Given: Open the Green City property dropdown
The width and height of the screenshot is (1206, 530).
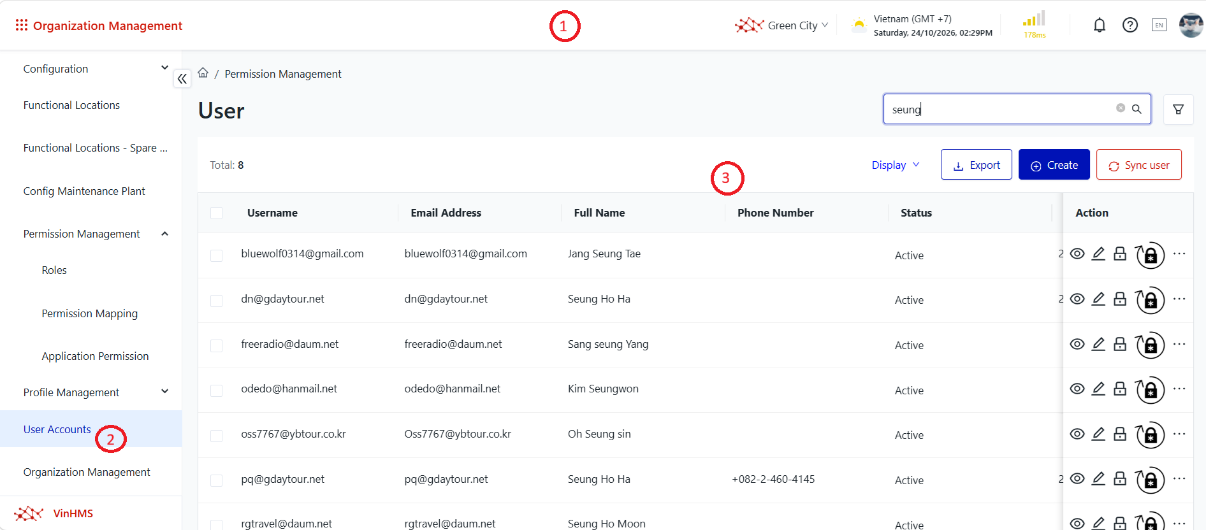Looking at the screenshot, I should point(781,25).
